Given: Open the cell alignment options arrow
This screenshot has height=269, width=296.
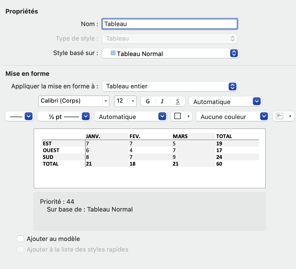Looking at the screenshot, I should [x=290, y=116].
